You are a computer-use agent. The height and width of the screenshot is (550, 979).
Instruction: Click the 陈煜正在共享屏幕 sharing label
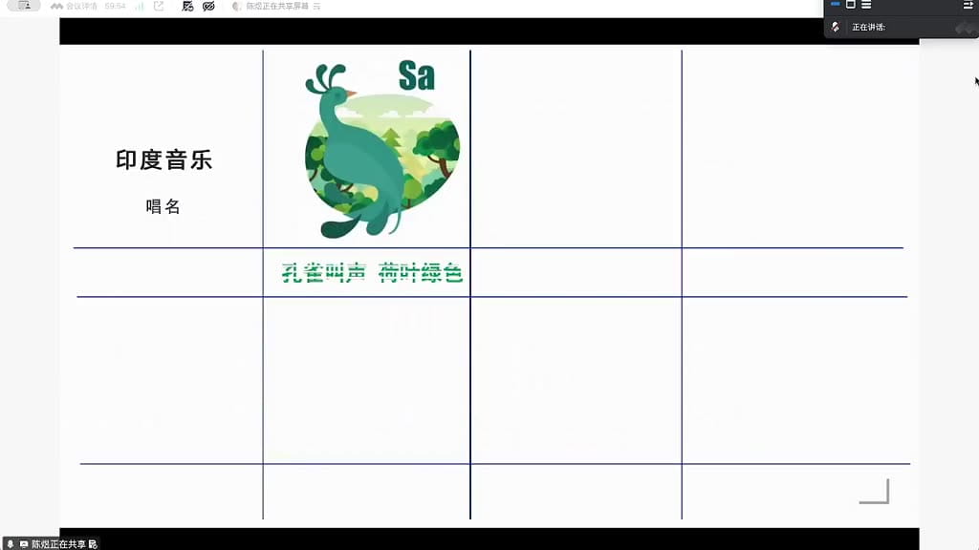click(x=277, y=7)
